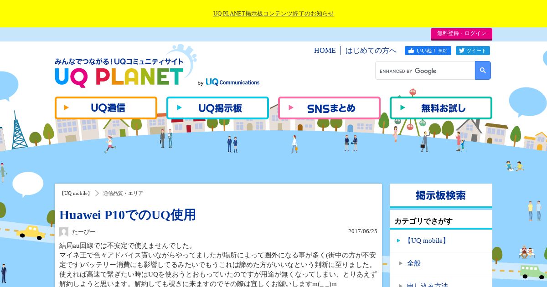Focus the Google custom search field
The image size is (547, 287).
coord(425,71)
